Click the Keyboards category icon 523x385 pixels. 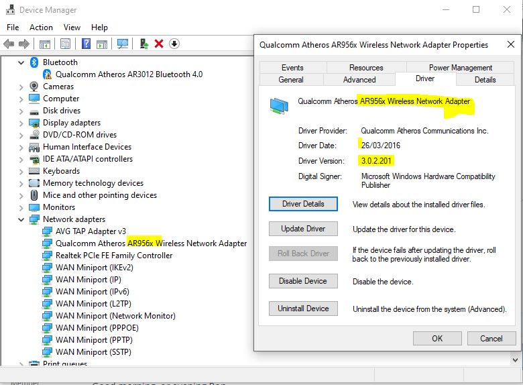(x=34, y=171)
